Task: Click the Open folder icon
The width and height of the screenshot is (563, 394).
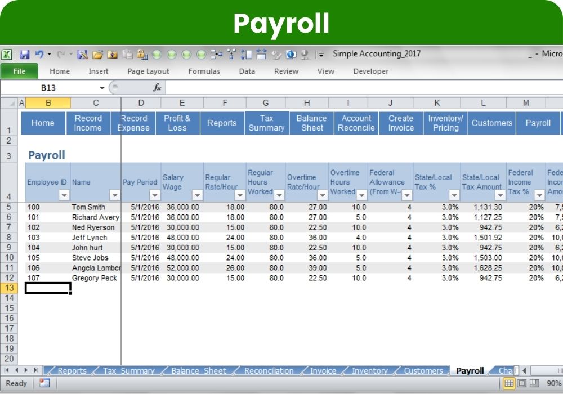Action: [98, 55]
